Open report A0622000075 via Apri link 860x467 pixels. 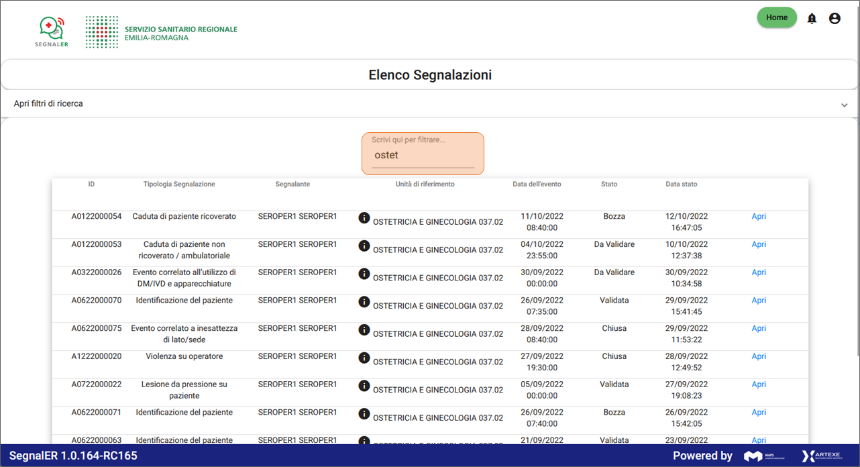(x=759, y=328)
